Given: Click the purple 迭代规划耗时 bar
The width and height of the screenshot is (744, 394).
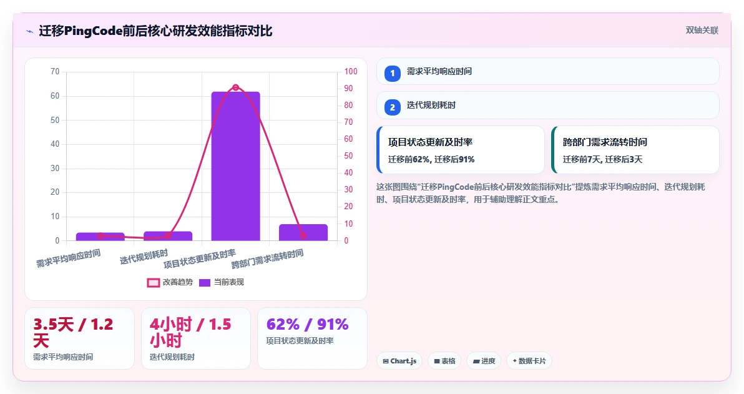Looking at the screenshot, I should 167,236.
